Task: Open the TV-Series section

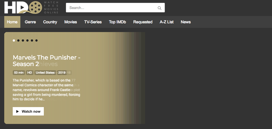Action: pyautogui.click(x=93, y=22)
